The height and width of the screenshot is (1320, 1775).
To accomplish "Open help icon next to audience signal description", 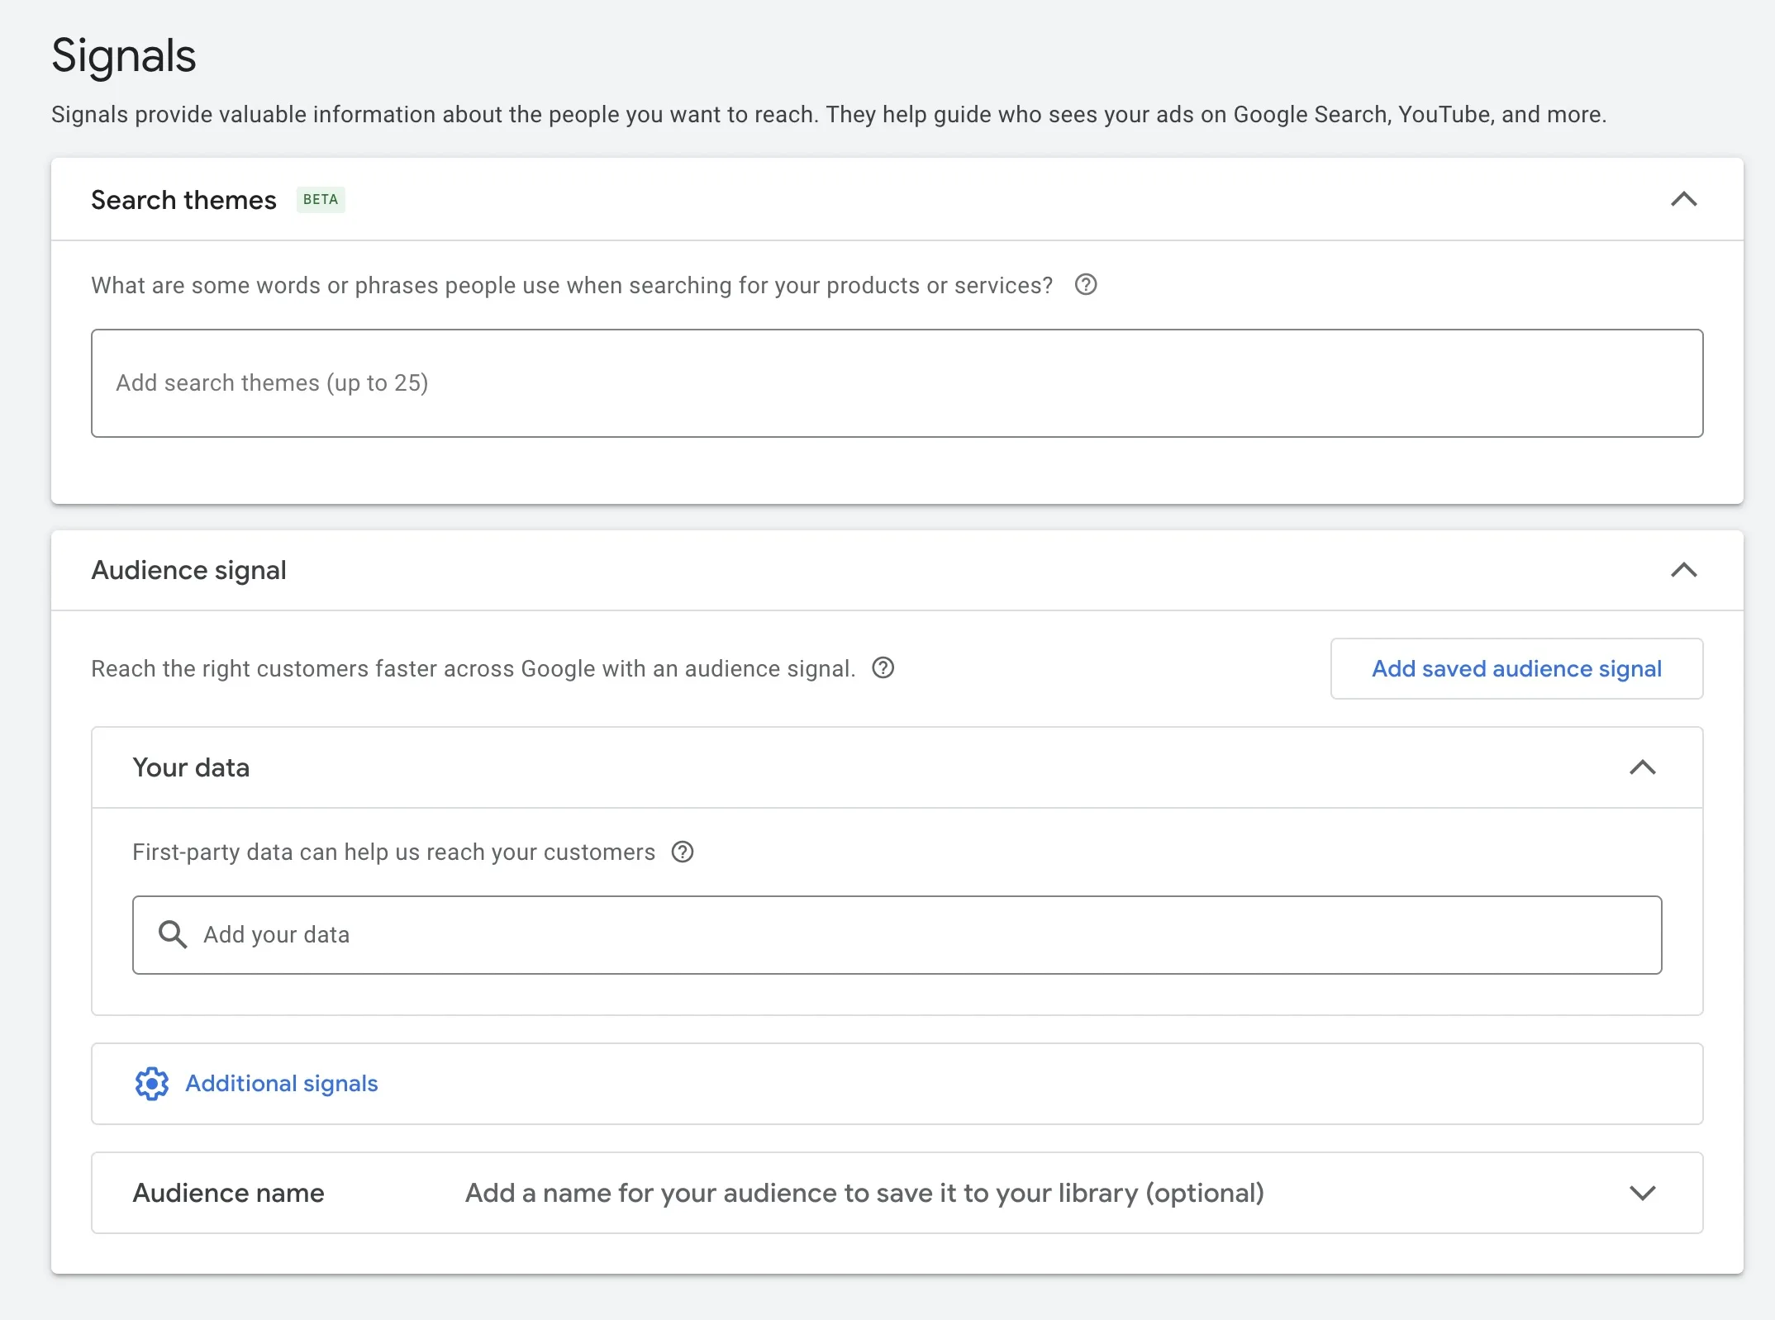I will coord(883,667).
